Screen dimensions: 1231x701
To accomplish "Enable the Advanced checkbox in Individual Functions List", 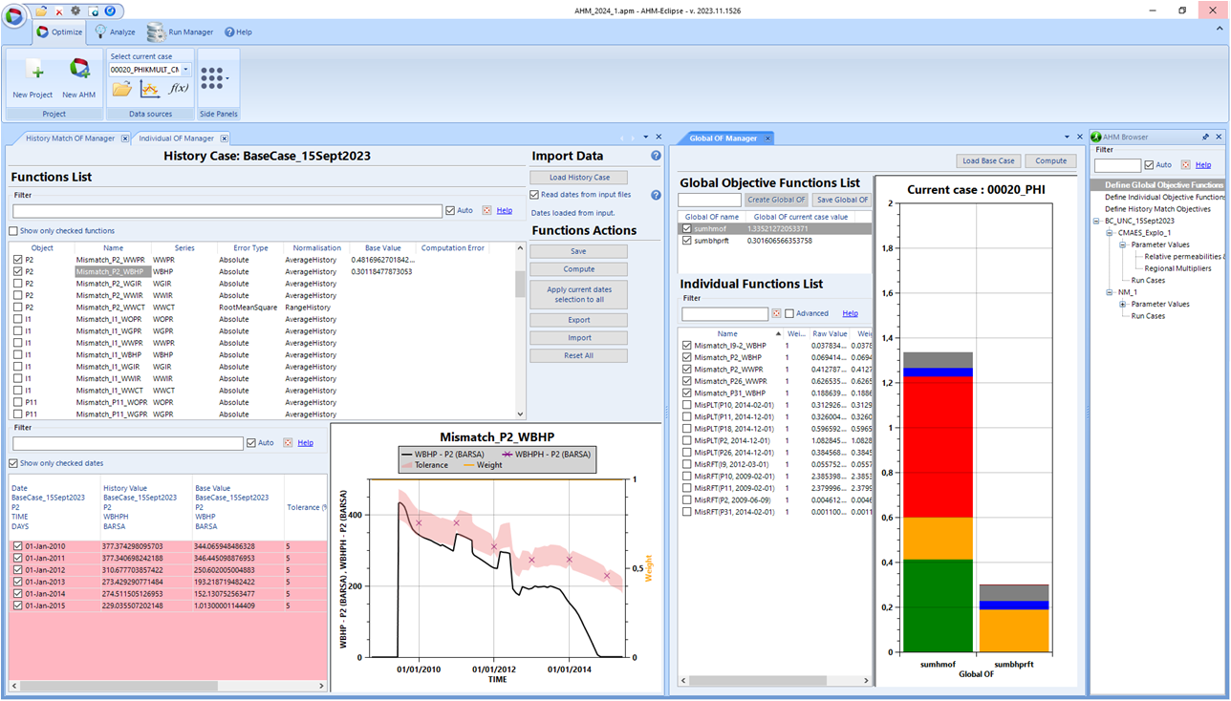I will point(789,313).
